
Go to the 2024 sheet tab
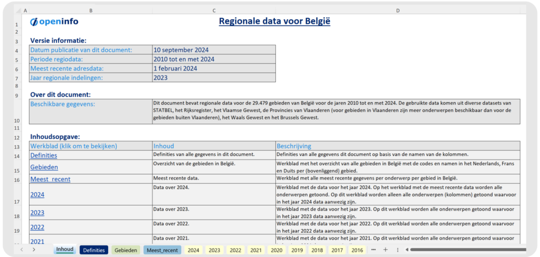[194, 250]
